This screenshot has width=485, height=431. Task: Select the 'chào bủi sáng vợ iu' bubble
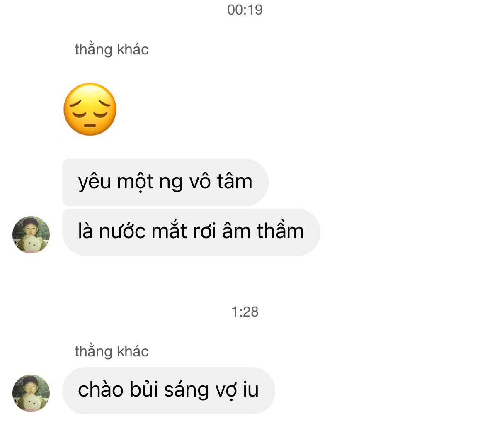pyautogui.click(x=168, y=390)
